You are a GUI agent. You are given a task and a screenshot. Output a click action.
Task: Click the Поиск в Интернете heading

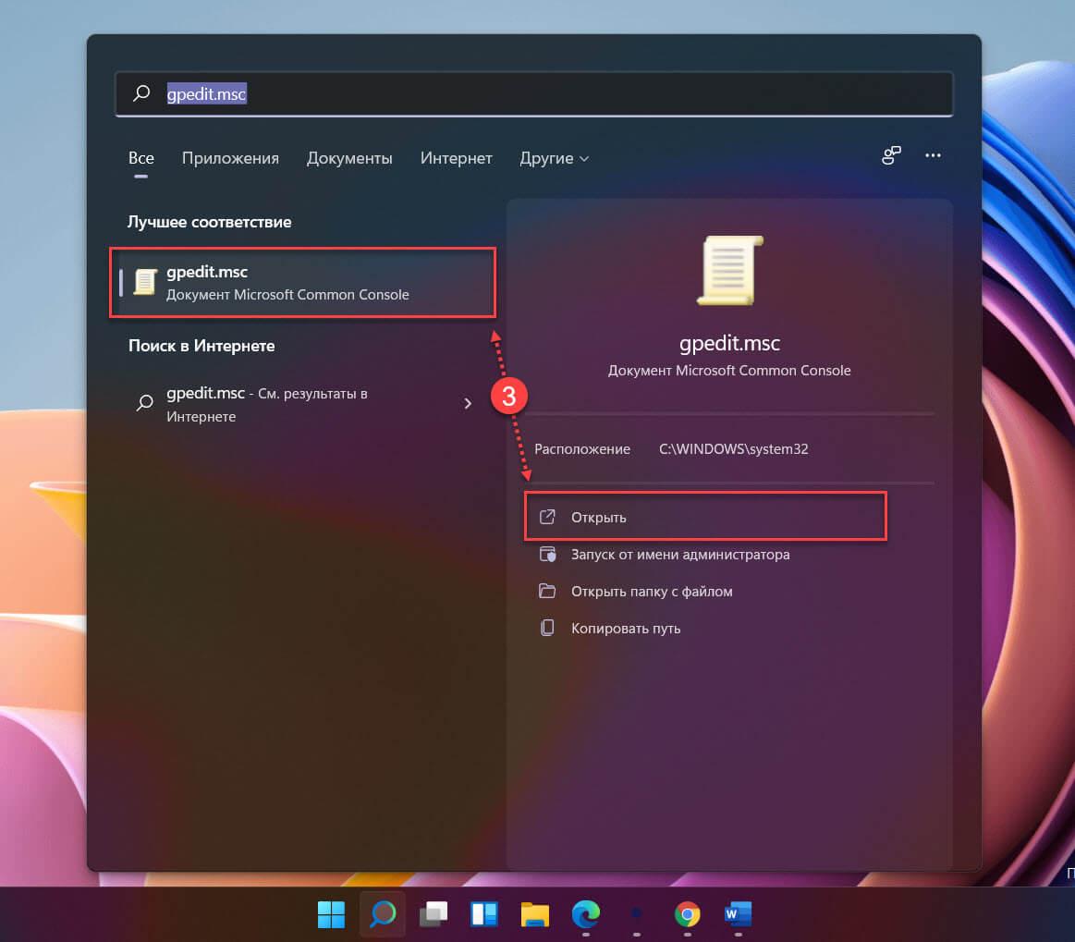[202, 346]
